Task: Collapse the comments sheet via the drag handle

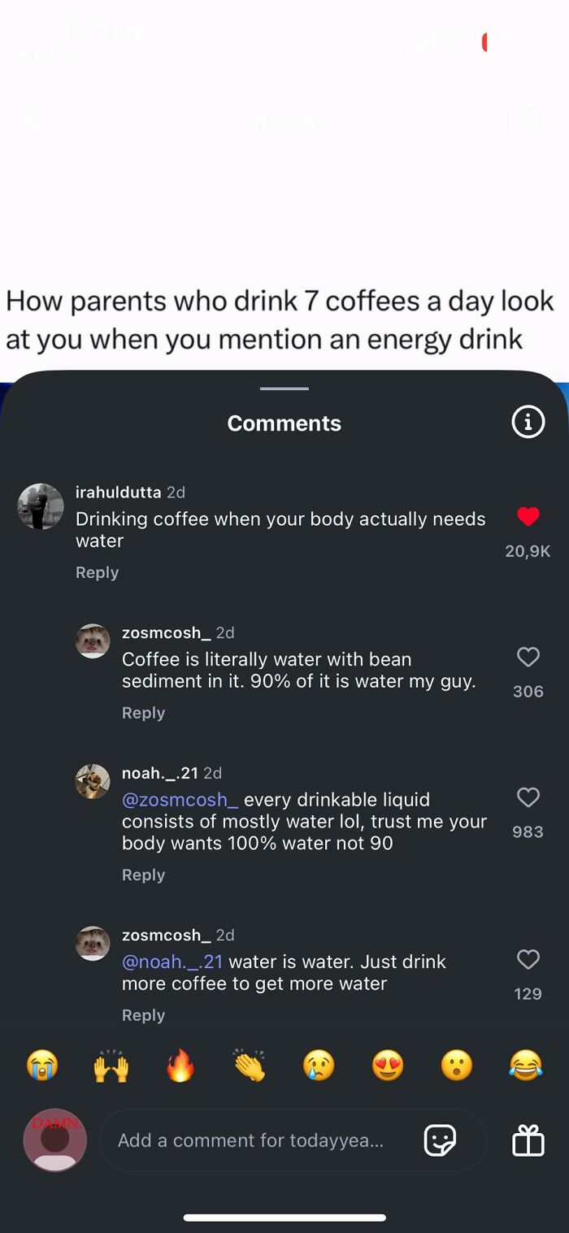Action: pos(284,388)
